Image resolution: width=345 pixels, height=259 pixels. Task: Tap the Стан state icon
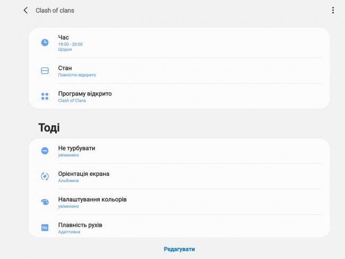tap(45, 70)
